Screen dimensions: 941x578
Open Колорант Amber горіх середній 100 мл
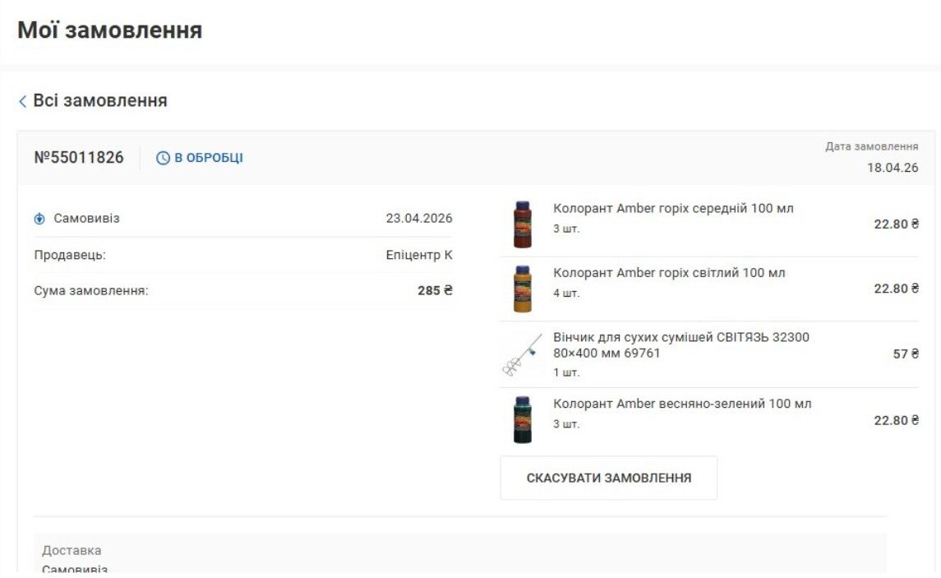673,209
